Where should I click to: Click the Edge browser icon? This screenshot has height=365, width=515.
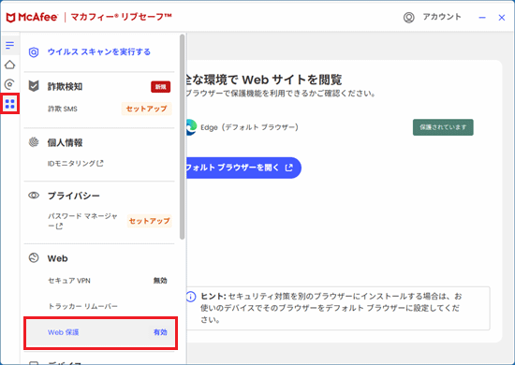(x=190, y=127)
